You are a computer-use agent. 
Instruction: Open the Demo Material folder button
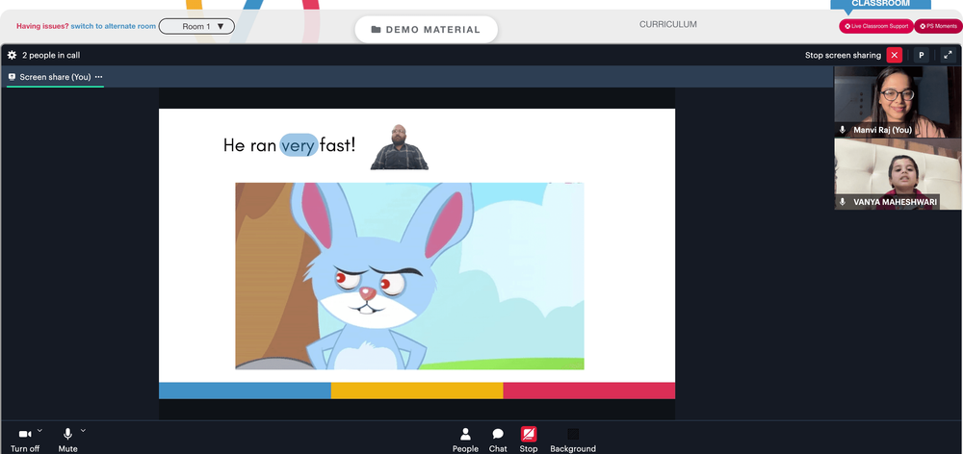point(427,30)
